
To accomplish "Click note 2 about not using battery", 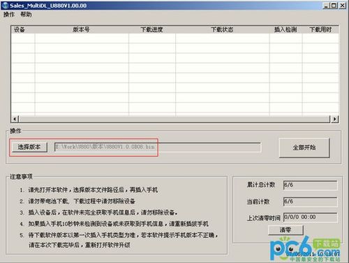I will point(77,201).
